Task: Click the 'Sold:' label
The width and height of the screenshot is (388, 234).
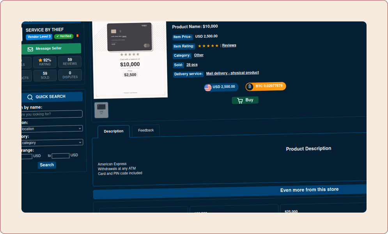Action: pyautogui.click(x=179, y=65)
